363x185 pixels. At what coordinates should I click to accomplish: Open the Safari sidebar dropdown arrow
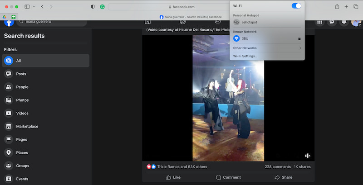point(34,7)
